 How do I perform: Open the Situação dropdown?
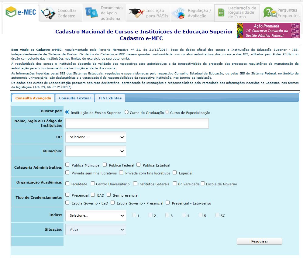point(96,229)
